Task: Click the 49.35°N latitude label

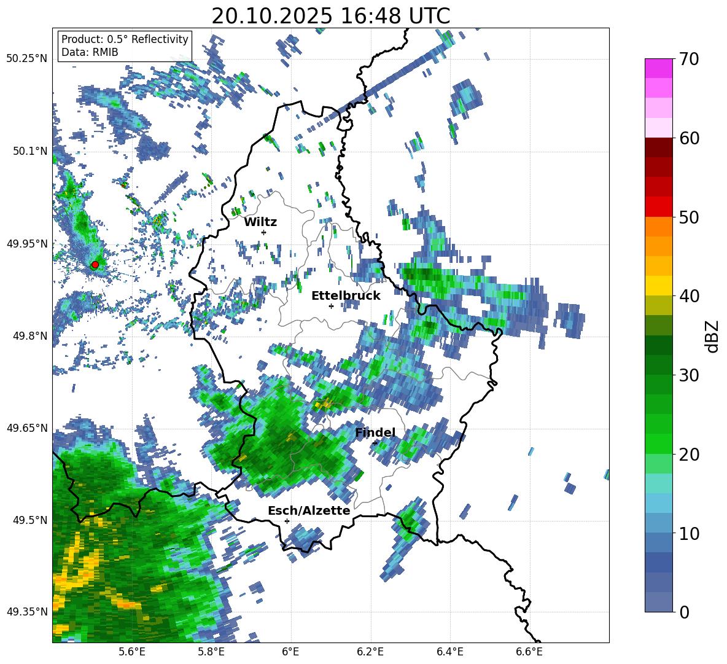Action: click(27, 612)
